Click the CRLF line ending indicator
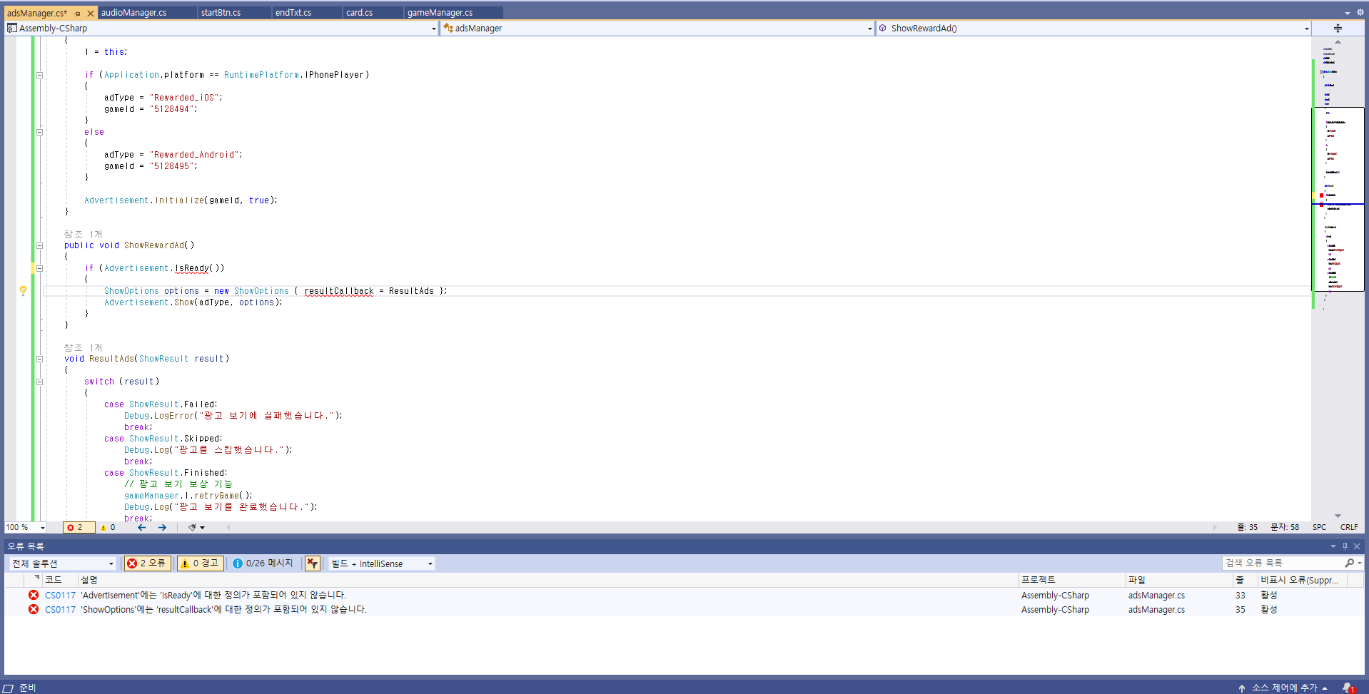 [1349, 528]
